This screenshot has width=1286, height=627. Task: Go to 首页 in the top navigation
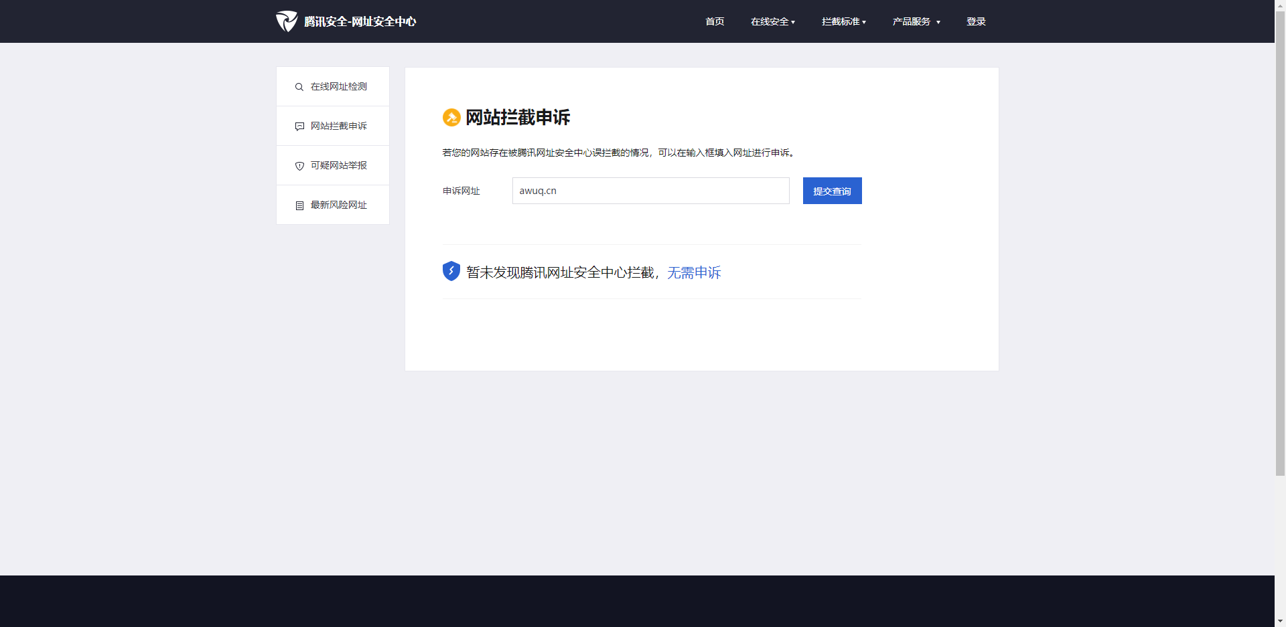pos(715,21)
